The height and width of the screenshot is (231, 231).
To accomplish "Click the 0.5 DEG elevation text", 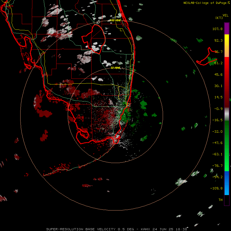I will [x=126, y=229].
